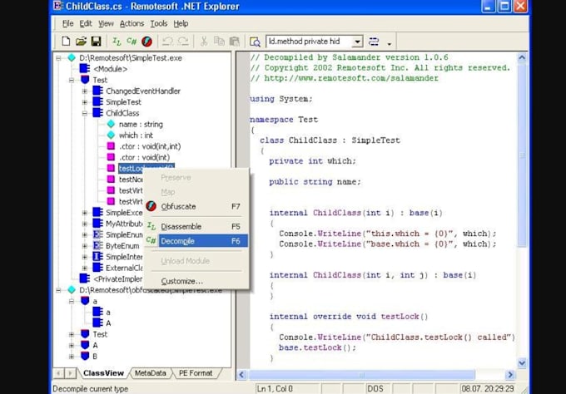Screen dimensions: 566x394
Task: Click the SimpleInter interface icon
Action: 98,257
